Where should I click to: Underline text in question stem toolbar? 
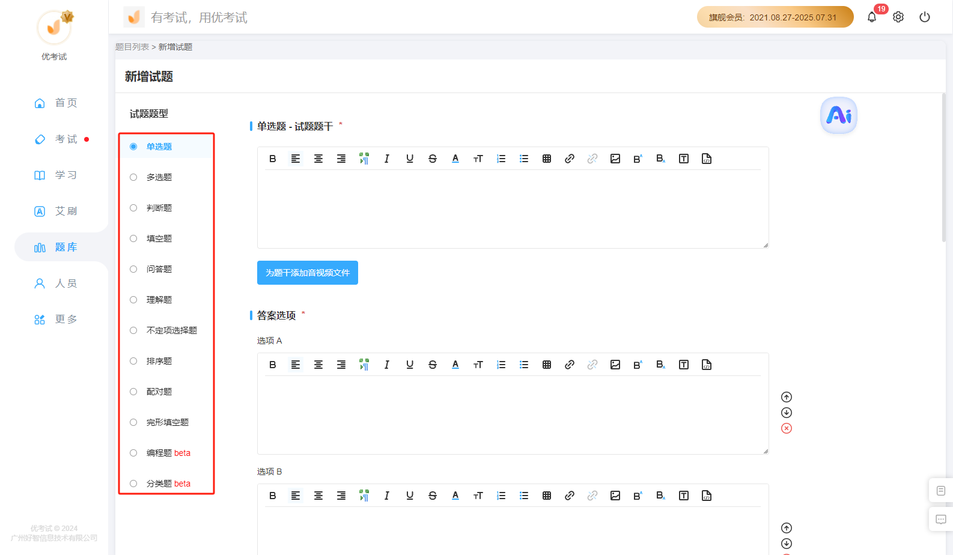(x=410, y=159)
